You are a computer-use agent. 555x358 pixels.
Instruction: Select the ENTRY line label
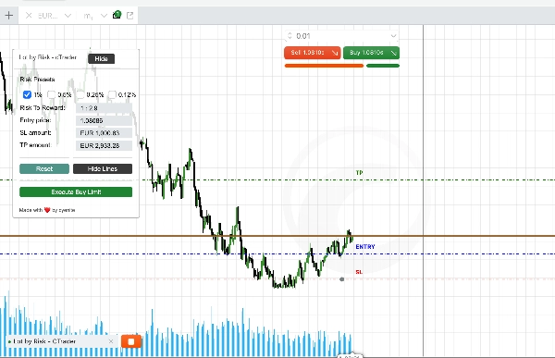coord(365,247)
